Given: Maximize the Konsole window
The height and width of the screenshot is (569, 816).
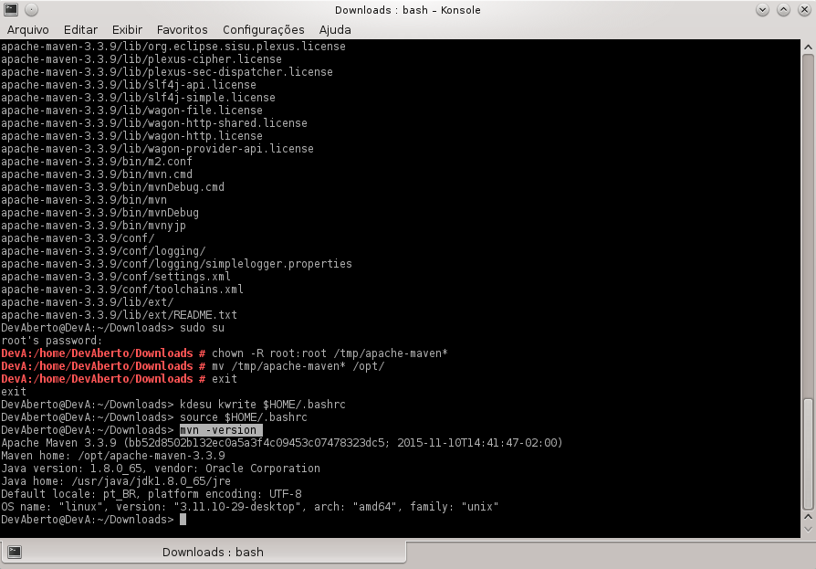Looking at the screenshot, I should 784,10.
